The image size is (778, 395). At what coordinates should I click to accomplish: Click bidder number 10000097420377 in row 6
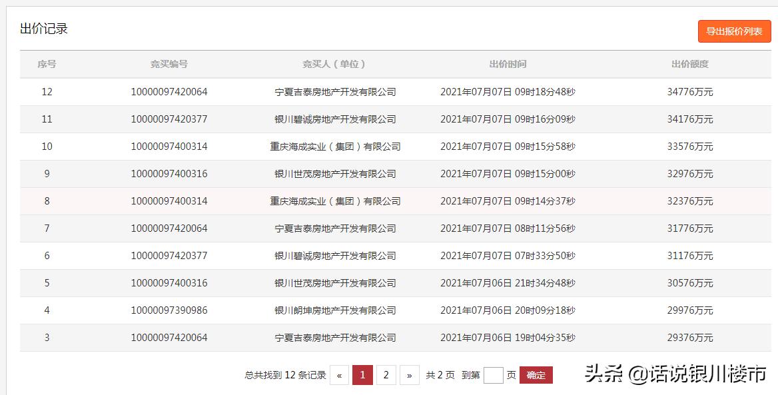169,256
